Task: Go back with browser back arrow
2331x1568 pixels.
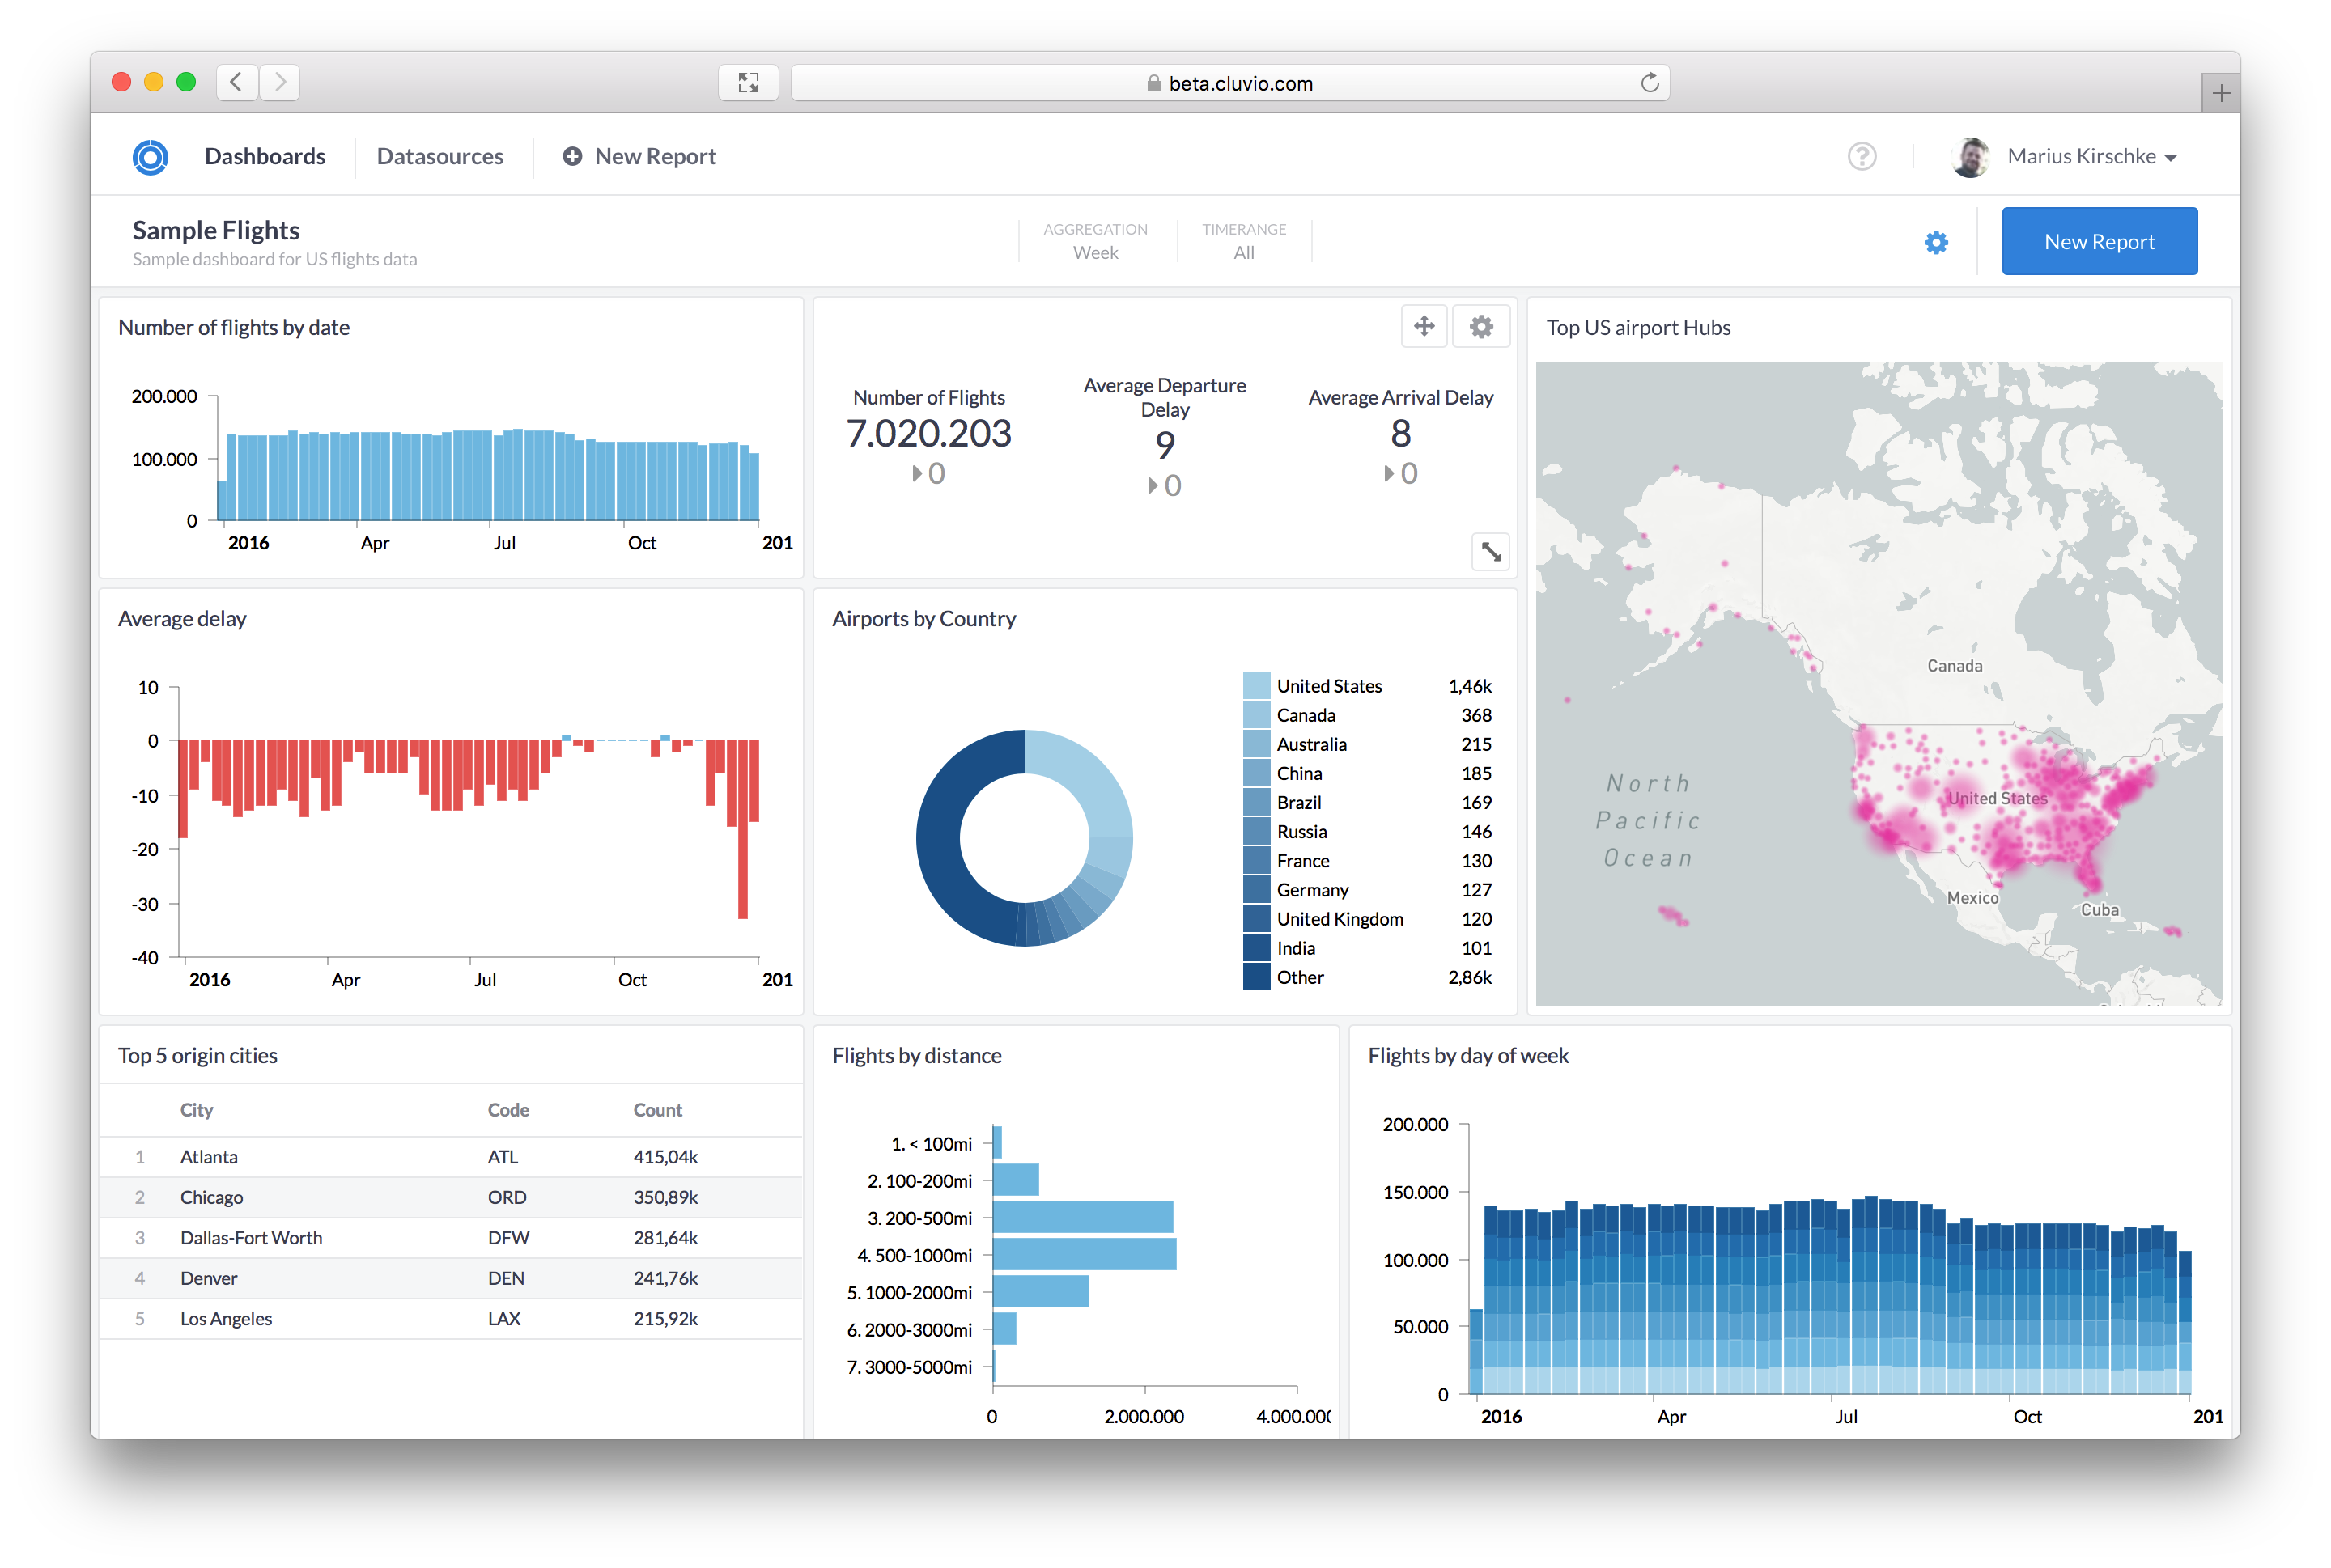Action: click(x=237, y=82)
